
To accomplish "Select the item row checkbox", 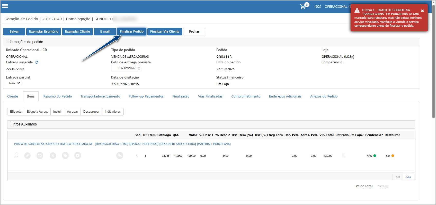I will click(16, 155).
